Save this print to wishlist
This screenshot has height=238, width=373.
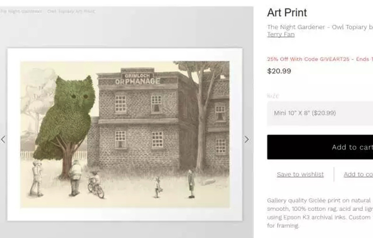point(300,175)
